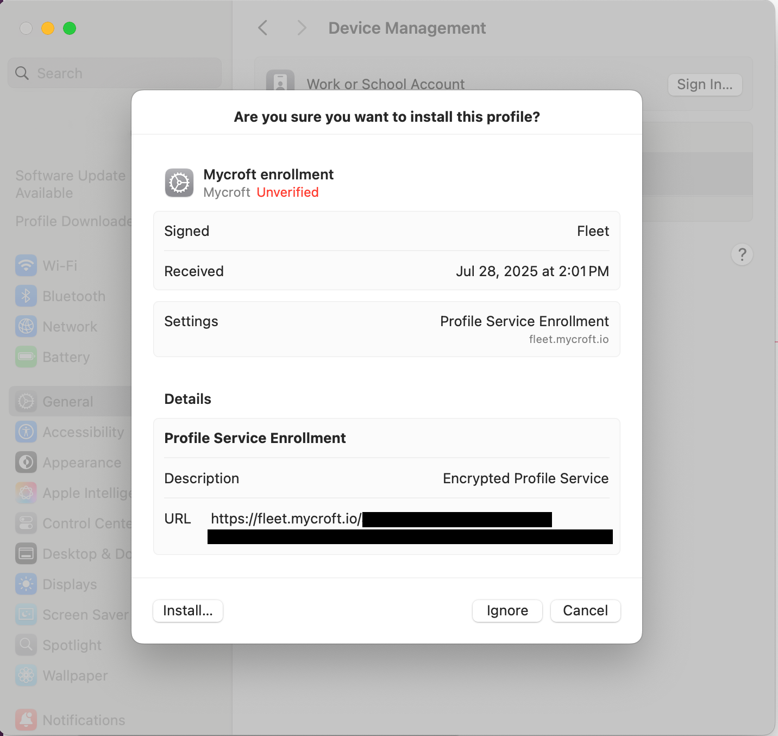Click the Mycroft enrollment profile gear icon
778x736 pixels.
(179, 183)
